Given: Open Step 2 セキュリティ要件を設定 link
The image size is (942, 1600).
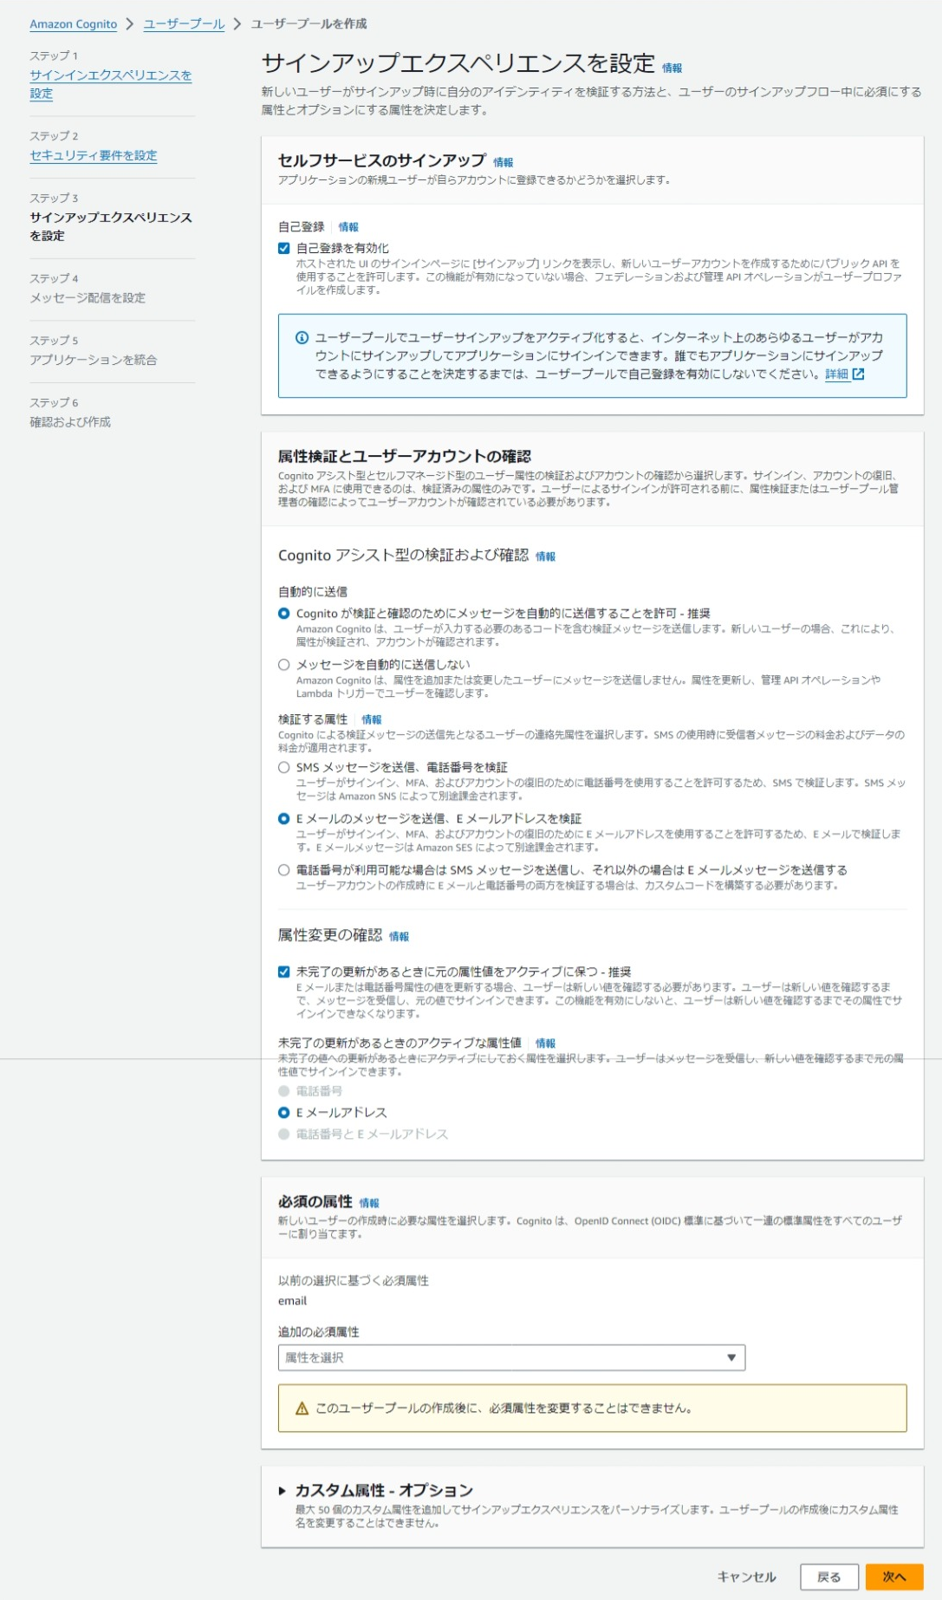Looking at the screenshot, I should (94, 155).
